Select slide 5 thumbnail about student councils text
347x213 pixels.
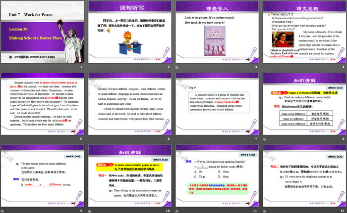pyautogui.click(x=42, y=104)
